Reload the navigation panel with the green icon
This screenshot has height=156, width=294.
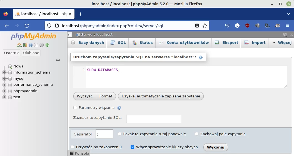click(47, 45)
